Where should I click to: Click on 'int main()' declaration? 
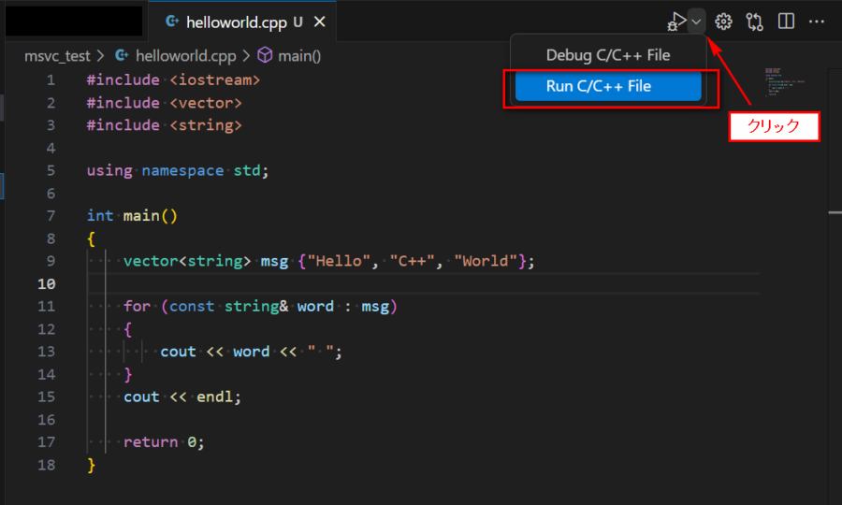click(132, 216)
